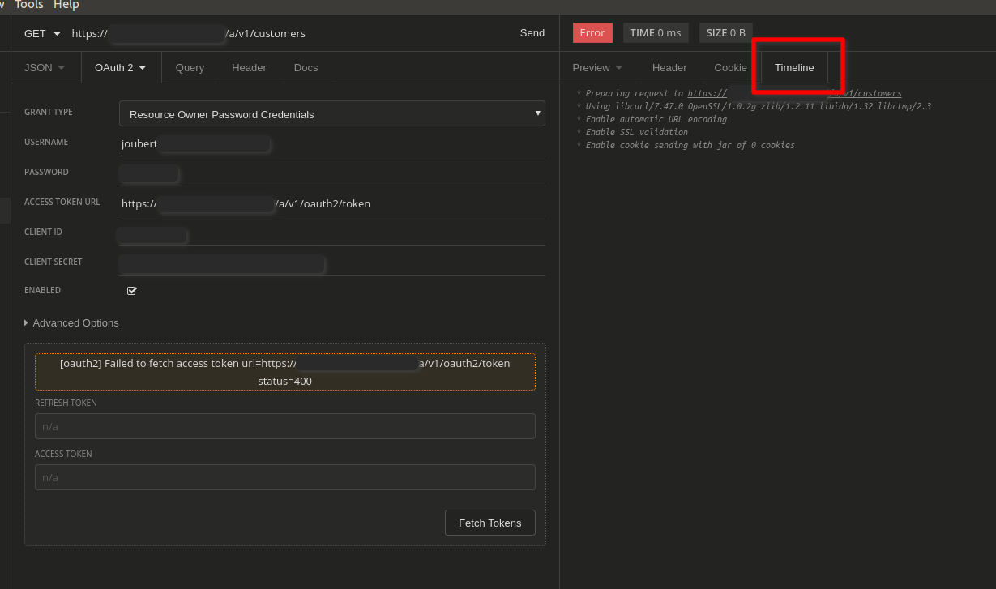
Task: Toggle the Enabled checkbox
Action: point(132,291)
